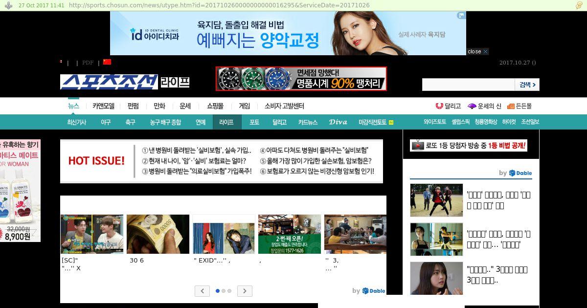Open the sidebar thumbnail of the ballet dancer

tap(436, 239)
